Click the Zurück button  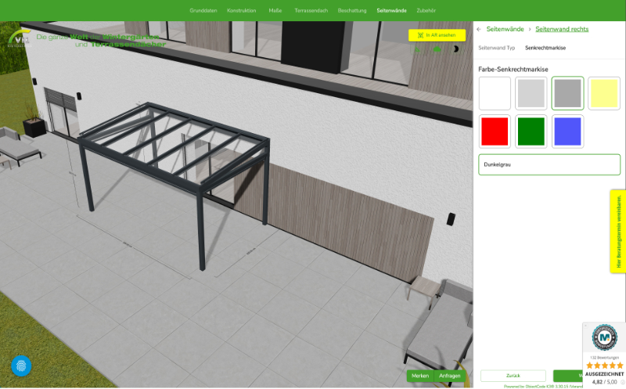pyautogui.click(x=513, y=376)
